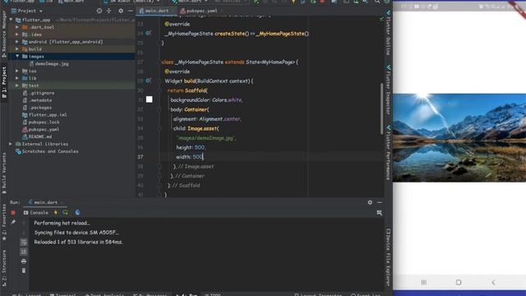Click the icon below the Run panel minimize button
The image size is (526, 296).
click(x=380, y=213)
